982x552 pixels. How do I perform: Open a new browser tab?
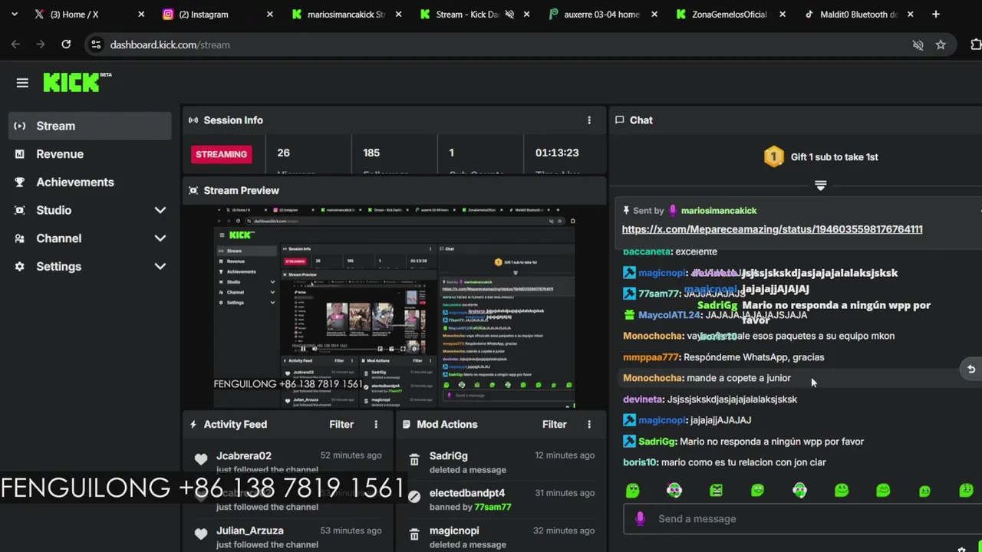[x=936, y=14]
